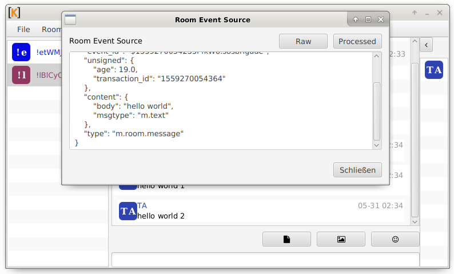Viewport: 454px width, 274px height.
Task: Click scroll-down arrow of JSON source view
Action: coord(376,145)
